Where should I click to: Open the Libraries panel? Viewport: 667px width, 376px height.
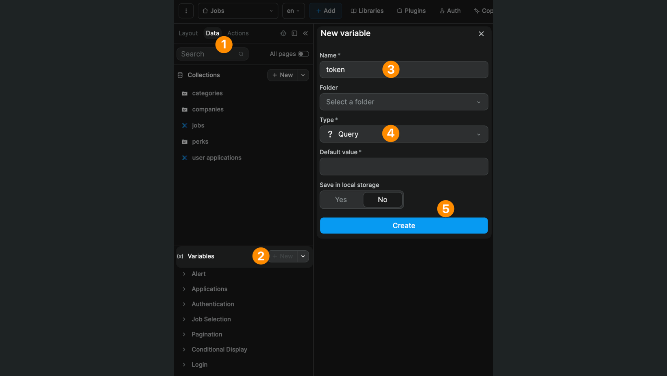[x=366, y=11]
